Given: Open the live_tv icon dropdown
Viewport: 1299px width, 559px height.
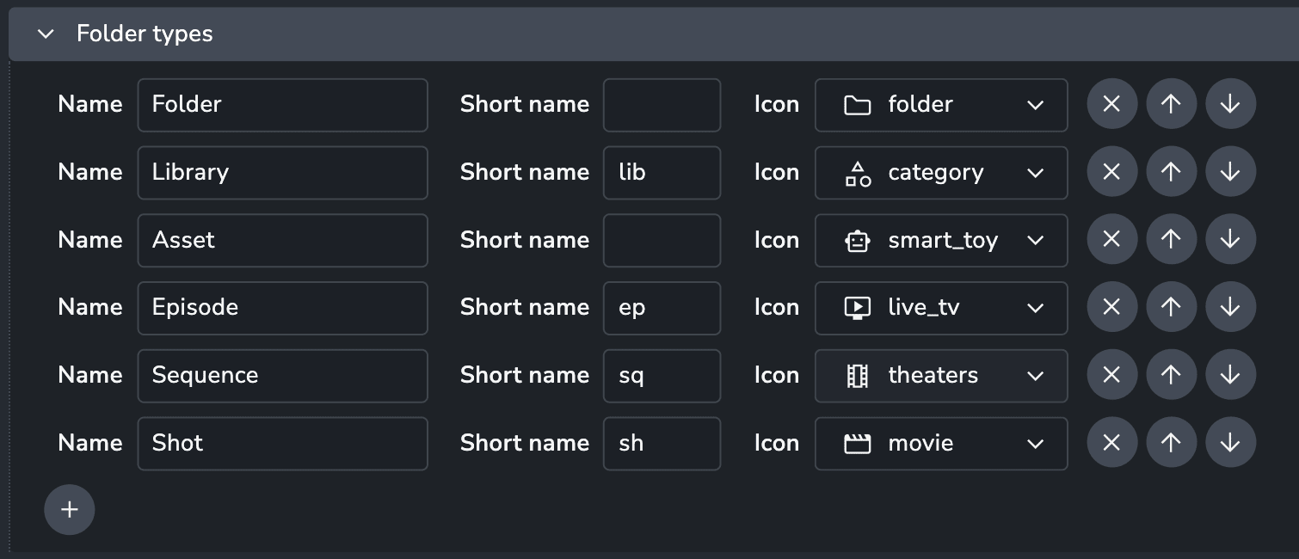Looking at the screenshot, I should click(941, 308).
